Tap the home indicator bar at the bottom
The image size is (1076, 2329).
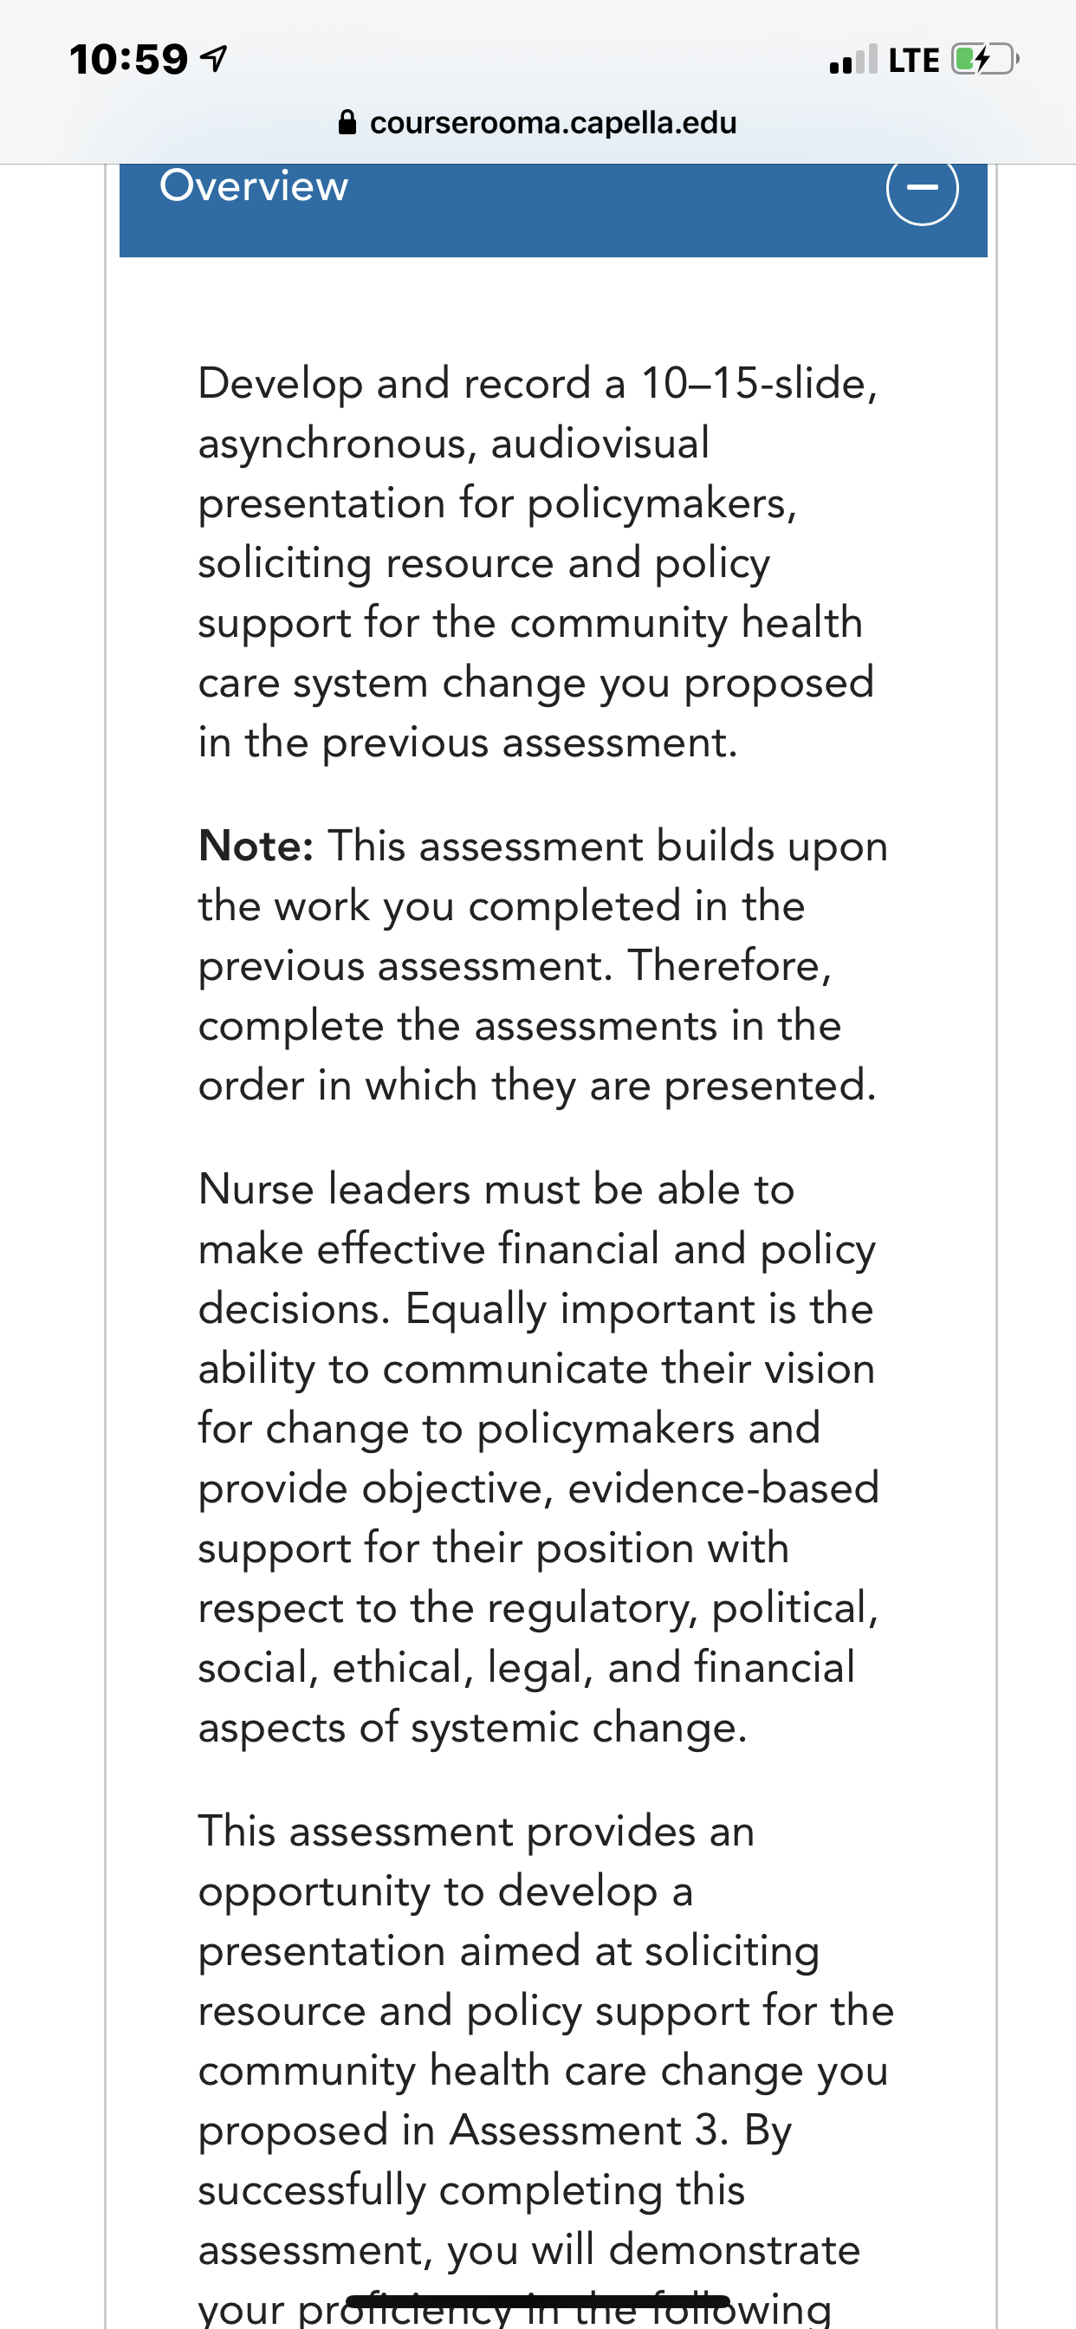coord(537,2301)
